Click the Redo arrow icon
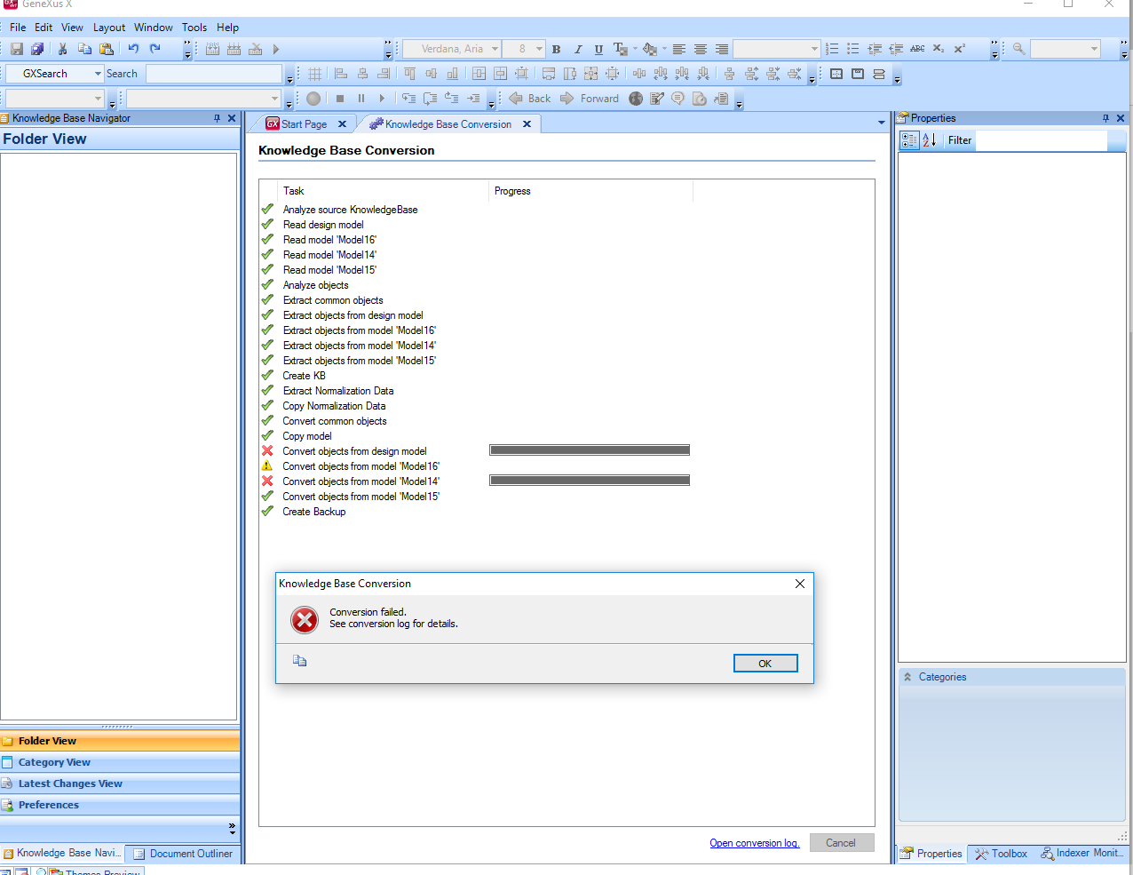The image size is (1133, 875). point(155,49)
